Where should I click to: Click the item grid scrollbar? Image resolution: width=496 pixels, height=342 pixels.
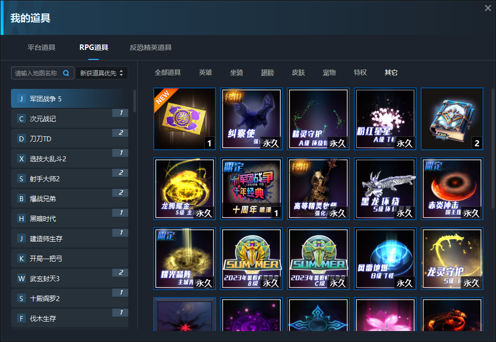click(493, 148)
